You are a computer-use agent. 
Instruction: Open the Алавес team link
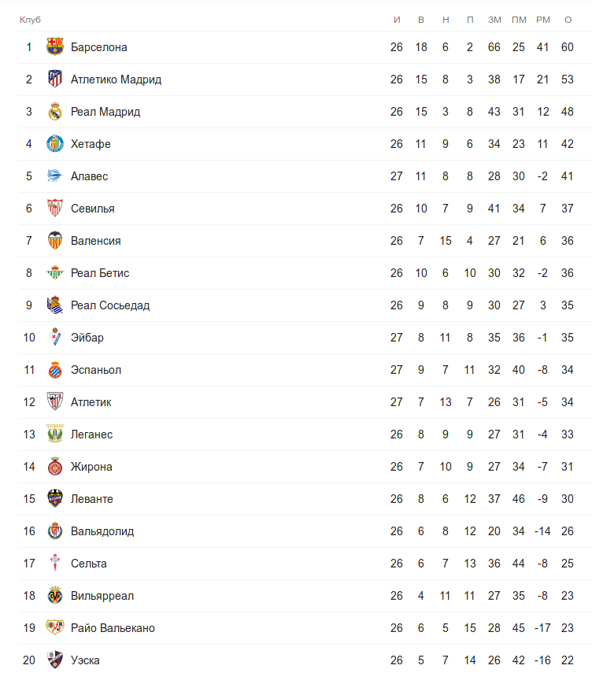coord(89,176)
